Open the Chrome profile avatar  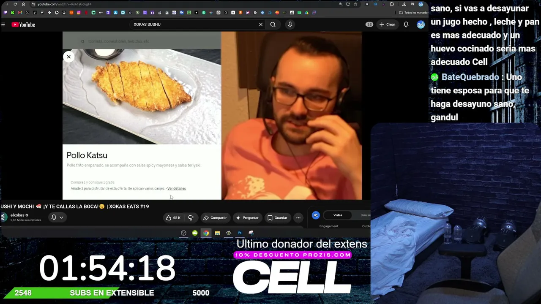click(421, 4)
